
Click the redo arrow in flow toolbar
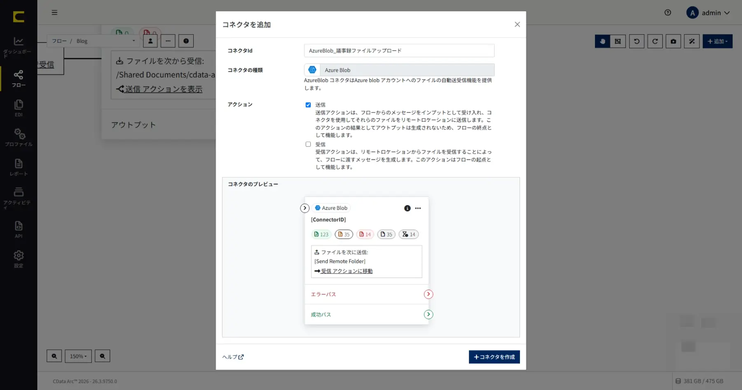pos(655,41)
